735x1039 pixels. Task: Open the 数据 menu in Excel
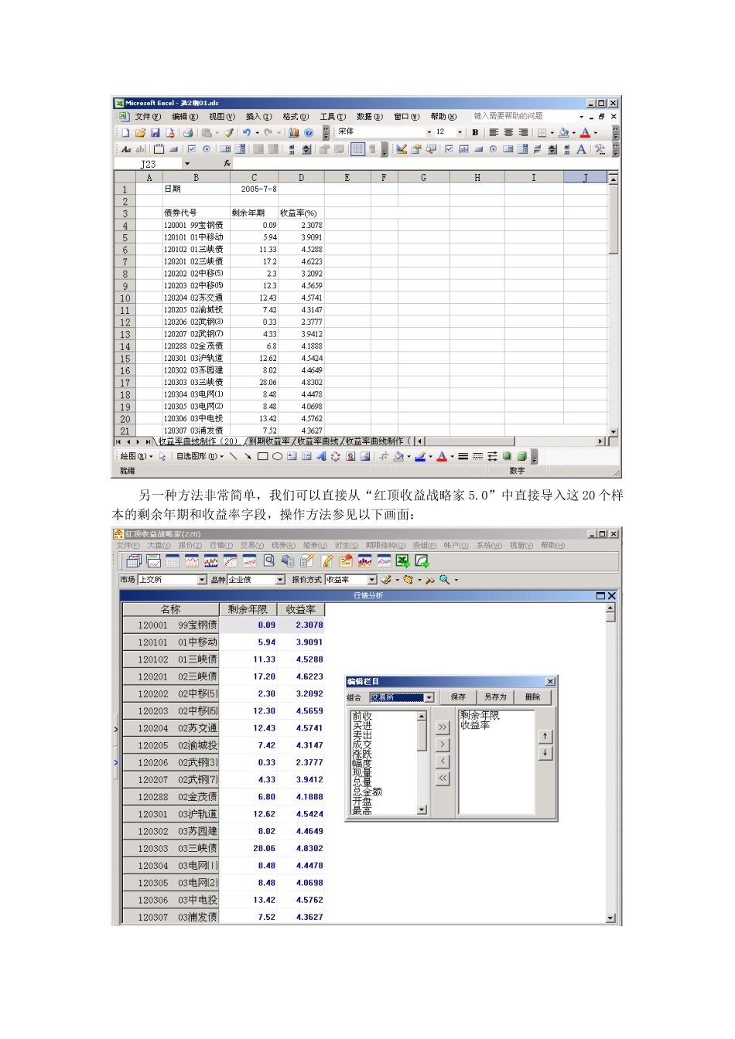coord(370,117)
